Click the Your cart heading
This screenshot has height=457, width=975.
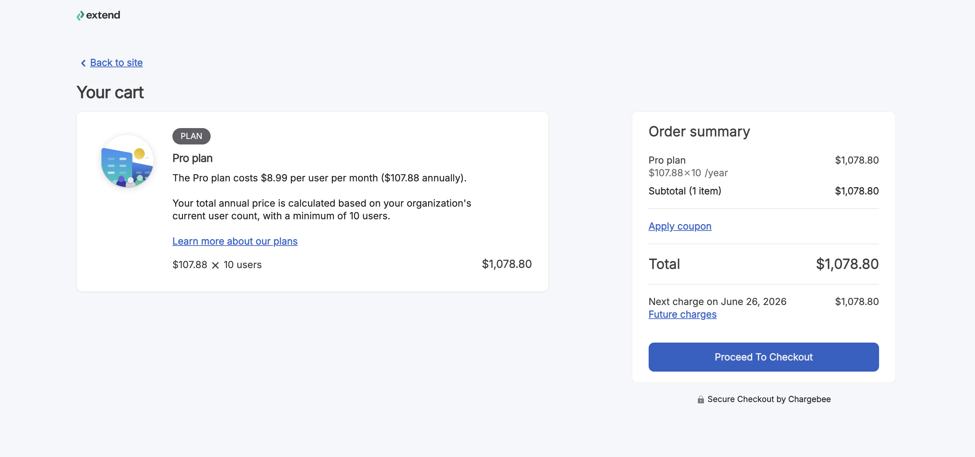tap(110, 92)
